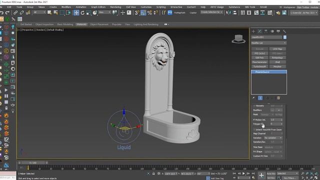The image size is (320, 180).
Task: Click the Unlink Selection icon
Action: tap(21, 12)
